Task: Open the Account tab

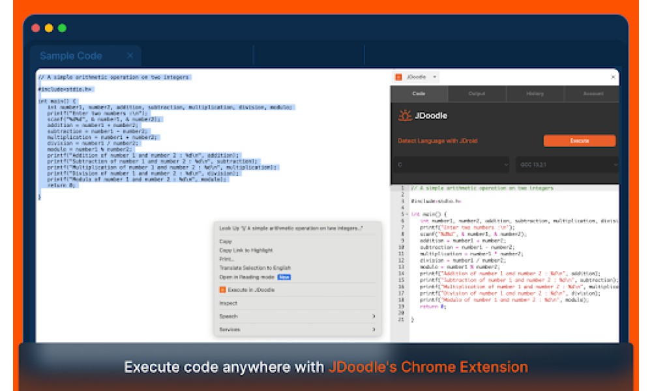Action: coord(593,93)
